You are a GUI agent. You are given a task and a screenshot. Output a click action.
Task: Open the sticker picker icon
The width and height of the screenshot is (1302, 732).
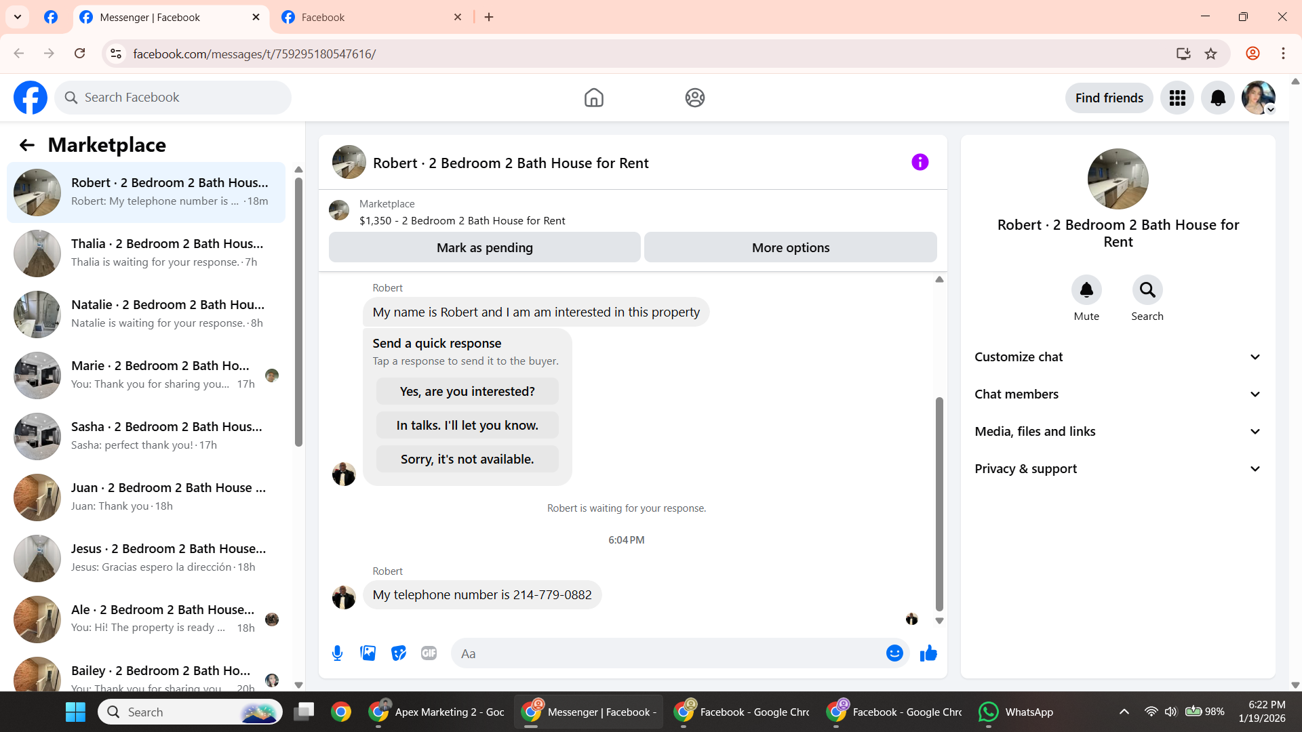click(x=399, y=653)
